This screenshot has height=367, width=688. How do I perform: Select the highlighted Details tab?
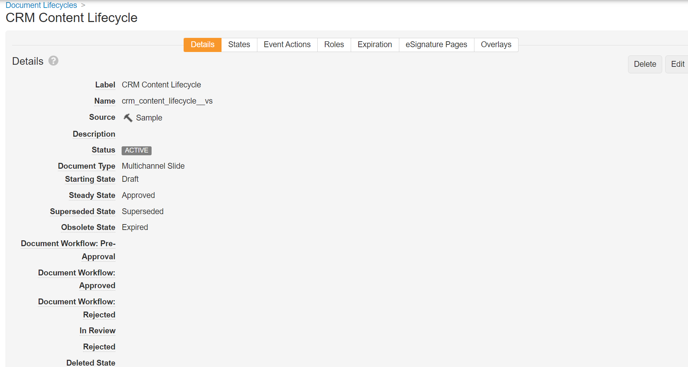203,45
